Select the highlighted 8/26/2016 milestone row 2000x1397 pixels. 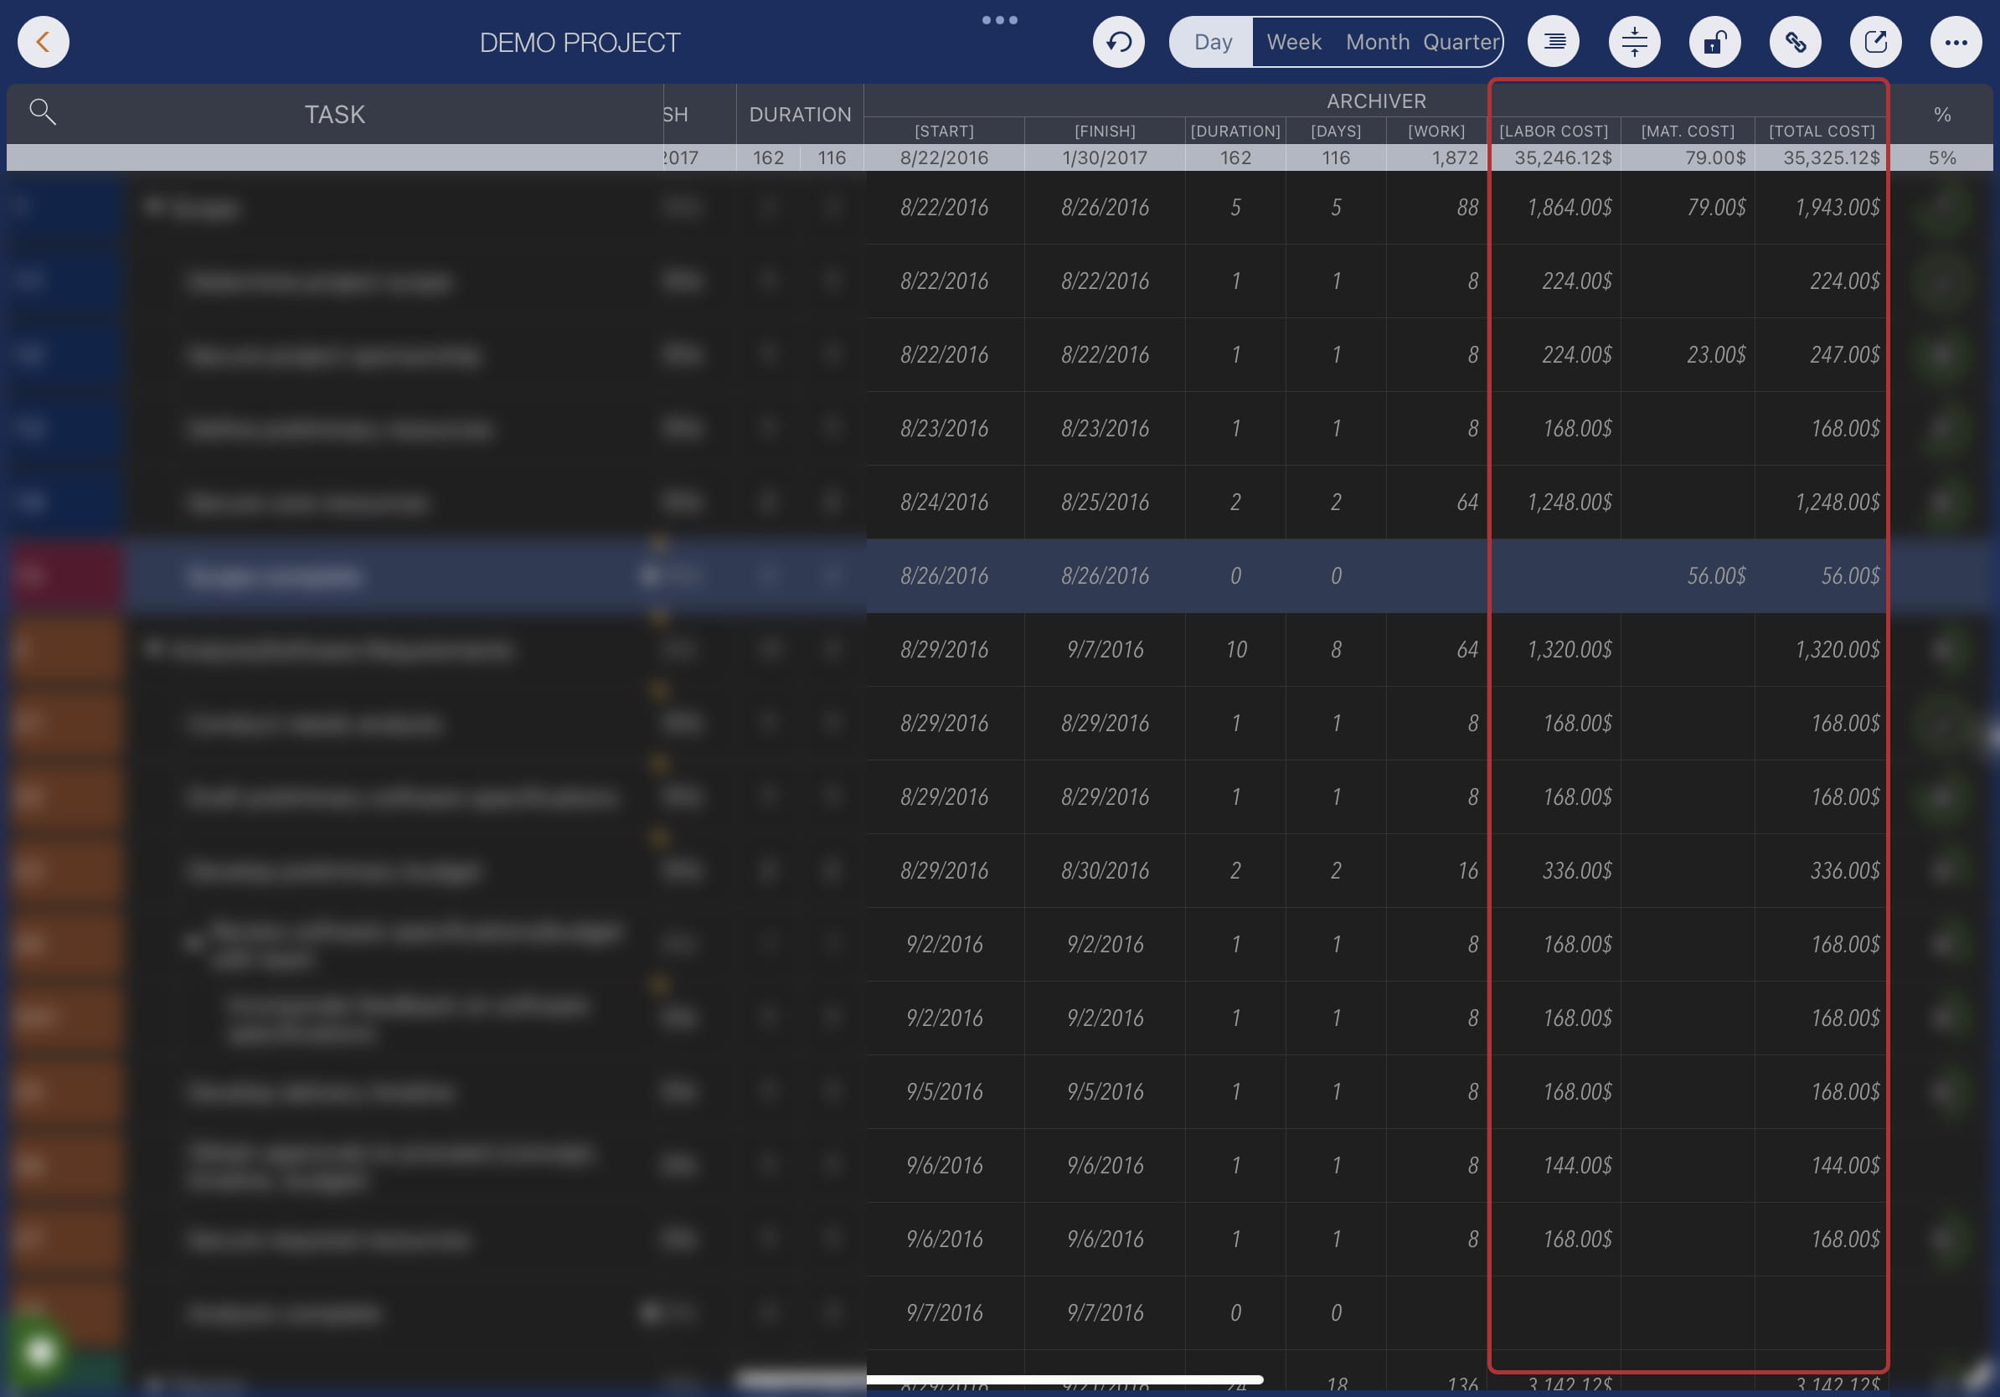tap(944, 575)
